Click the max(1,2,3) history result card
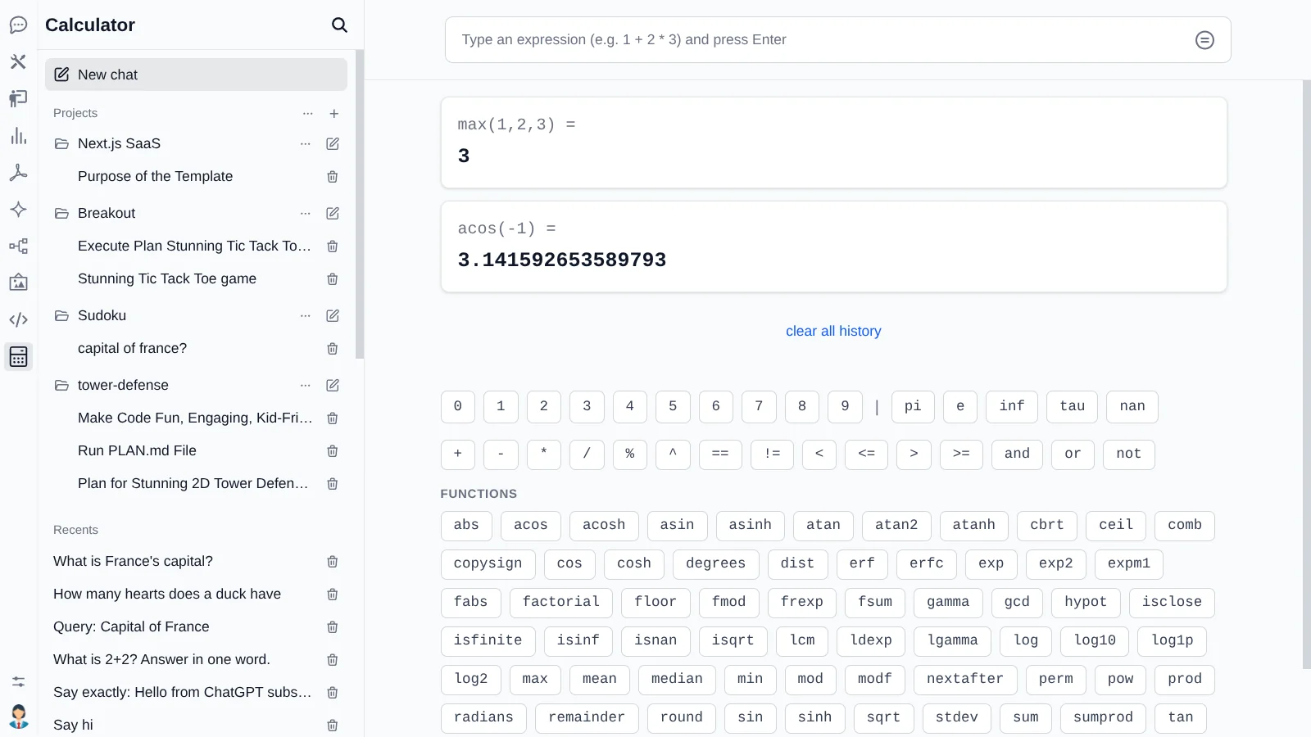1311x737 pixels. pyautogui.click(x=833, y=142)
